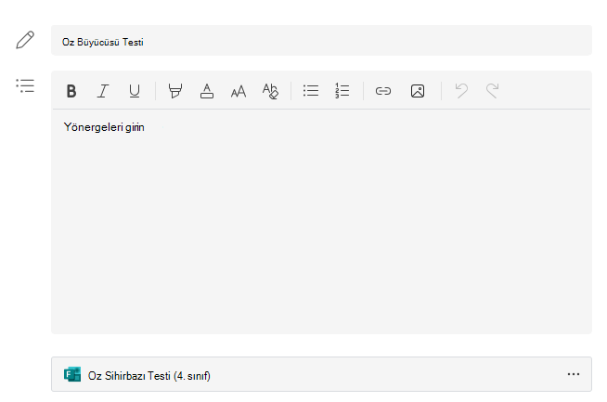Change the font size
Image resolution: width=607 pixels, height=402 pixels.
239,91
